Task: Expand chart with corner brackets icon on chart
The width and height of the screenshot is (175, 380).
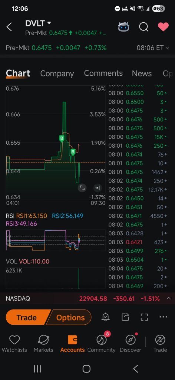Action: coord(82,188)
